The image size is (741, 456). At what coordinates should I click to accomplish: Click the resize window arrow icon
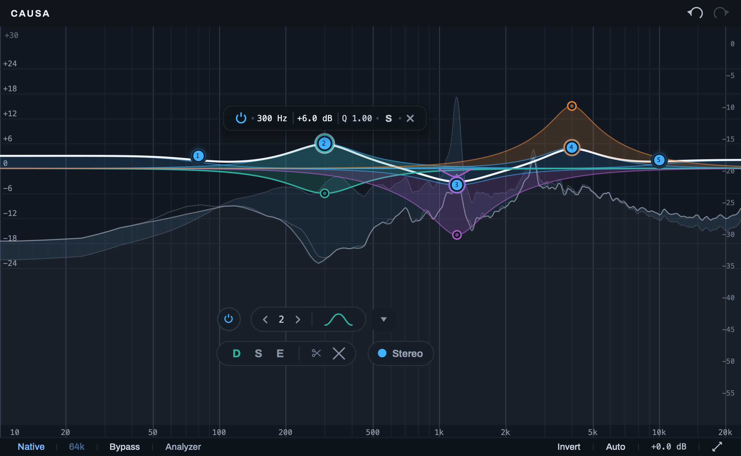point(717,446)
